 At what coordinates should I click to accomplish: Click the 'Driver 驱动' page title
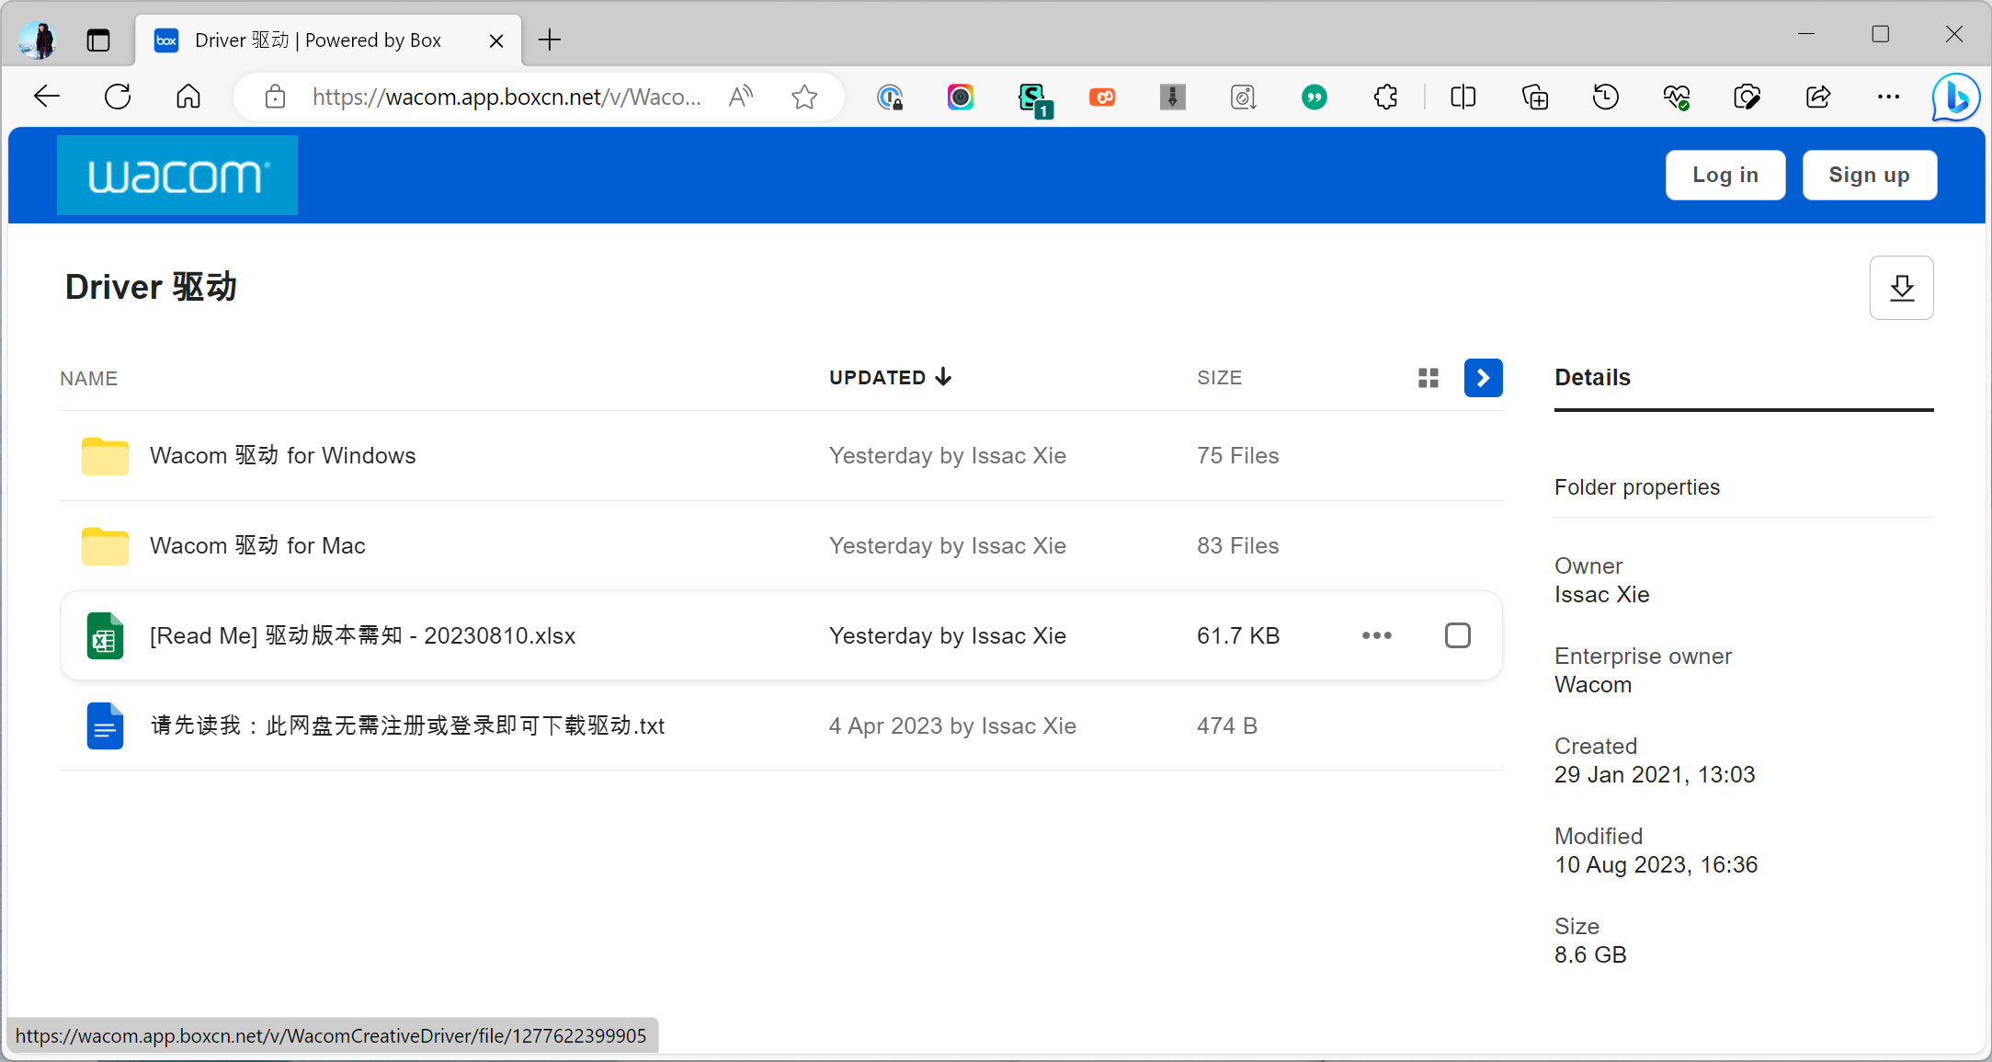tap(151, 287)
